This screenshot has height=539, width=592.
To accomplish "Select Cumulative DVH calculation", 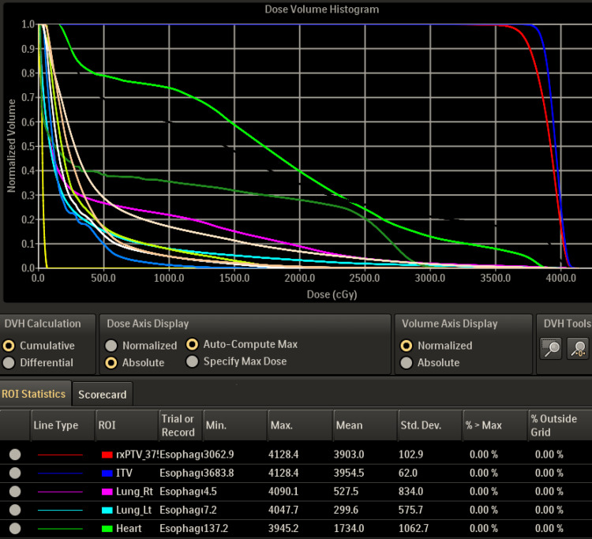I will click(9, 346).
